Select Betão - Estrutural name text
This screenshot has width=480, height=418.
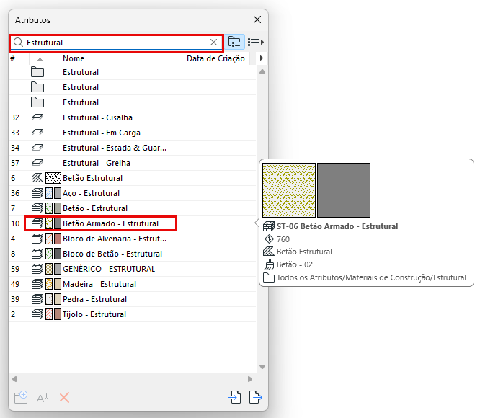pos(95,208)
